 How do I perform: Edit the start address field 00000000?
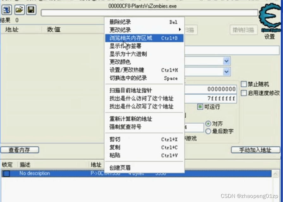point(211,89)
